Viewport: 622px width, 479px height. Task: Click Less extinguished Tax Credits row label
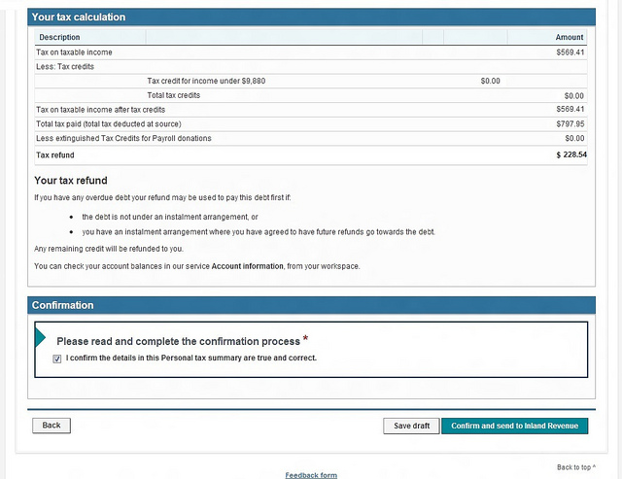point(123,138)
